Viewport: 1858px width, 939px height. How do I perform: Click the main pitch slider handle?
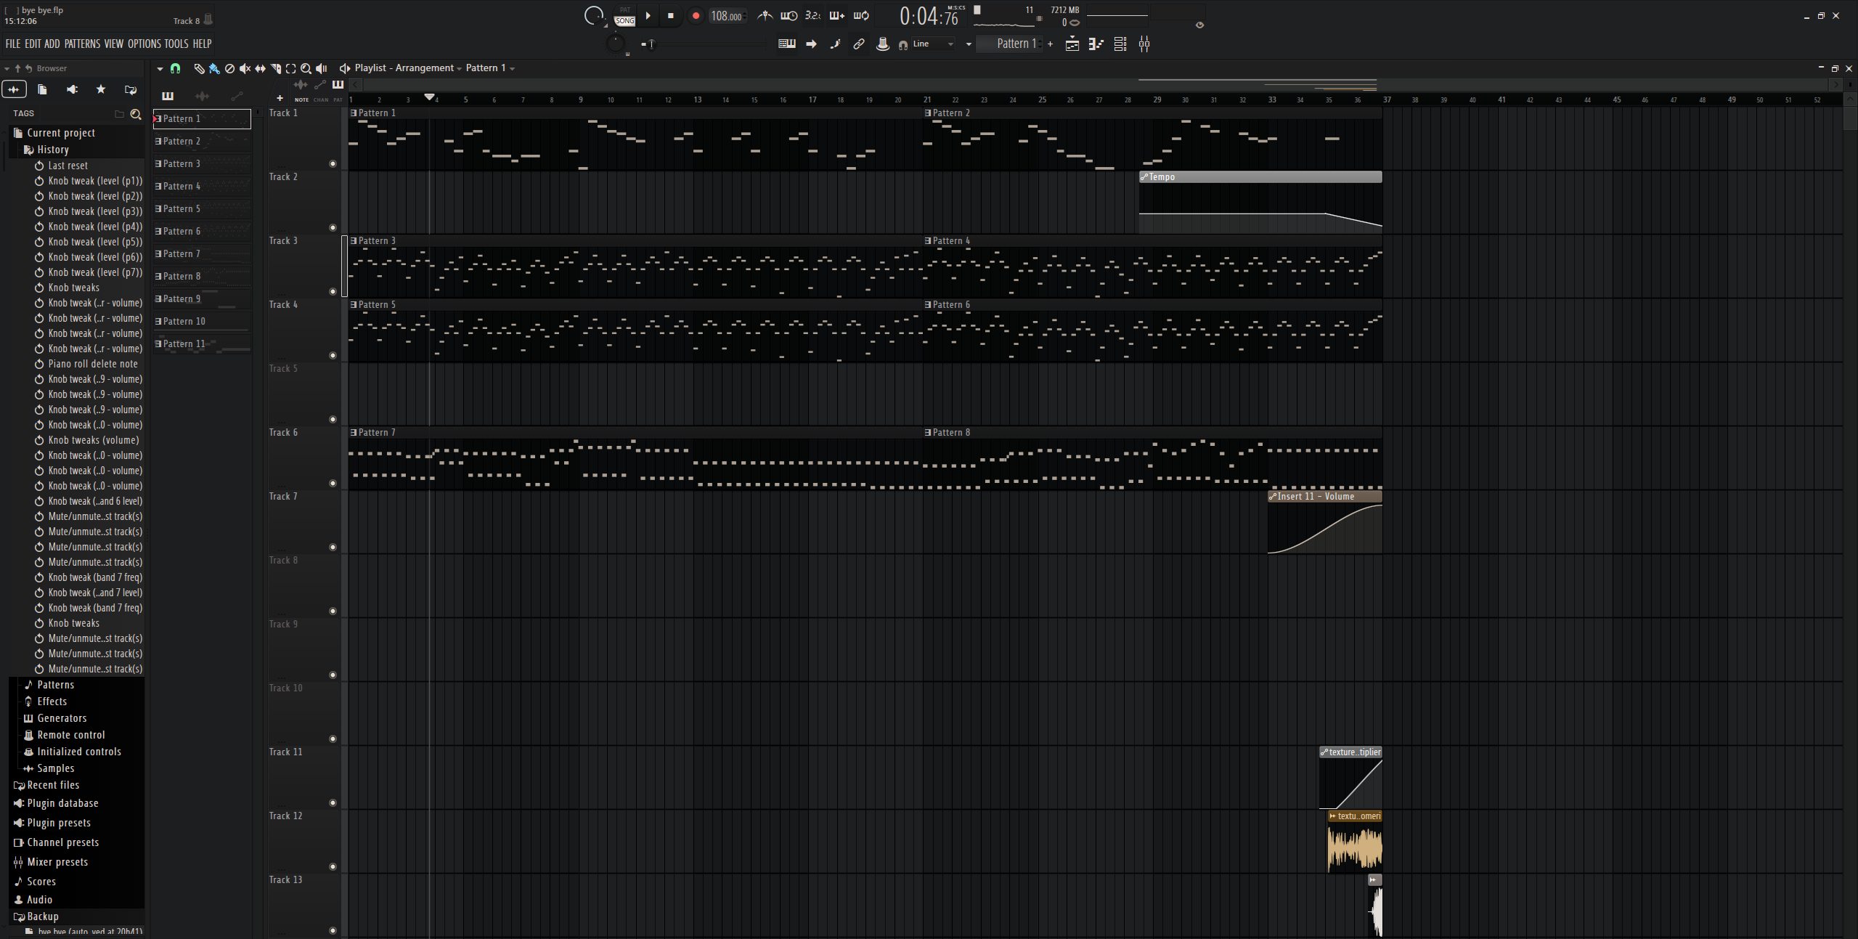(x=651, y=44)
